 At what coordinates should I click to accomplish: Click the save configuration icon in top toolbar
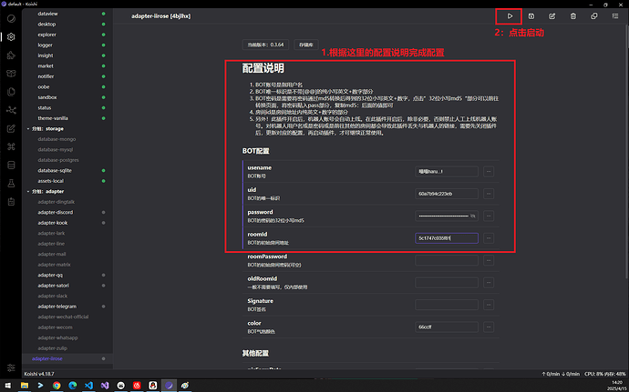(531, 16)
